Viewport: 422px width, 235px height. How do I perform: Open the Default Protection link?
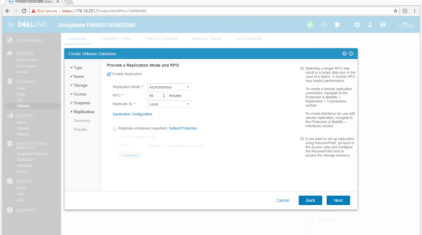click(183, 128)
